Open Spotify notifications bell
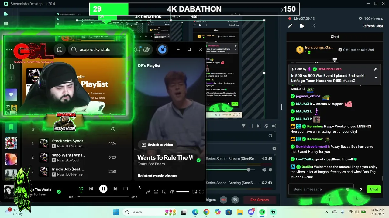The width and height of the screenshot is (389, 218). click(138, 49)
